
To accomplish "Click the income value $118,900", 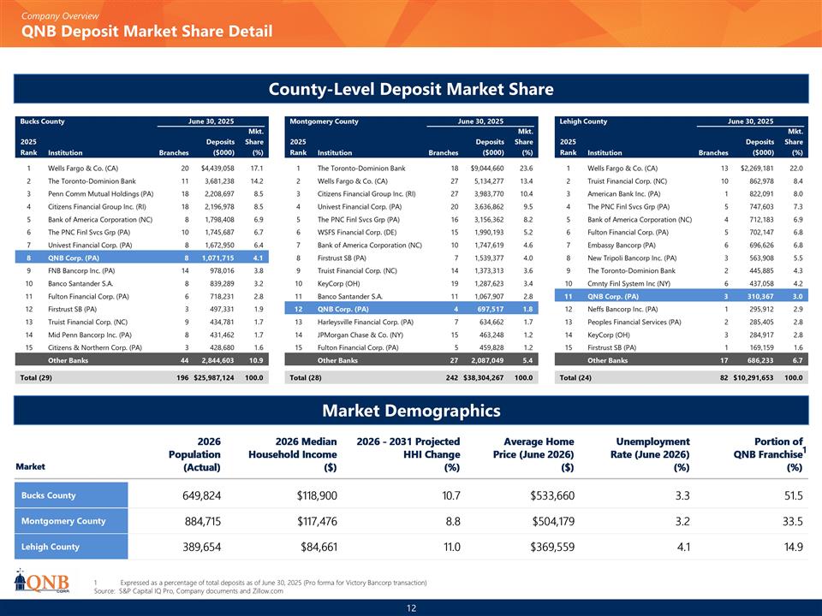I will pos(317,495).
